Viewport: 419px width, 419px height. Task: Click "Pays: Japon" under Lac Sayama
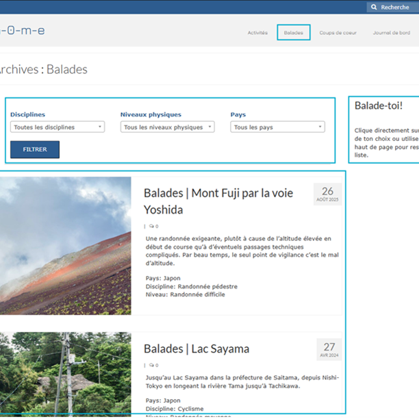pos(163,401)
